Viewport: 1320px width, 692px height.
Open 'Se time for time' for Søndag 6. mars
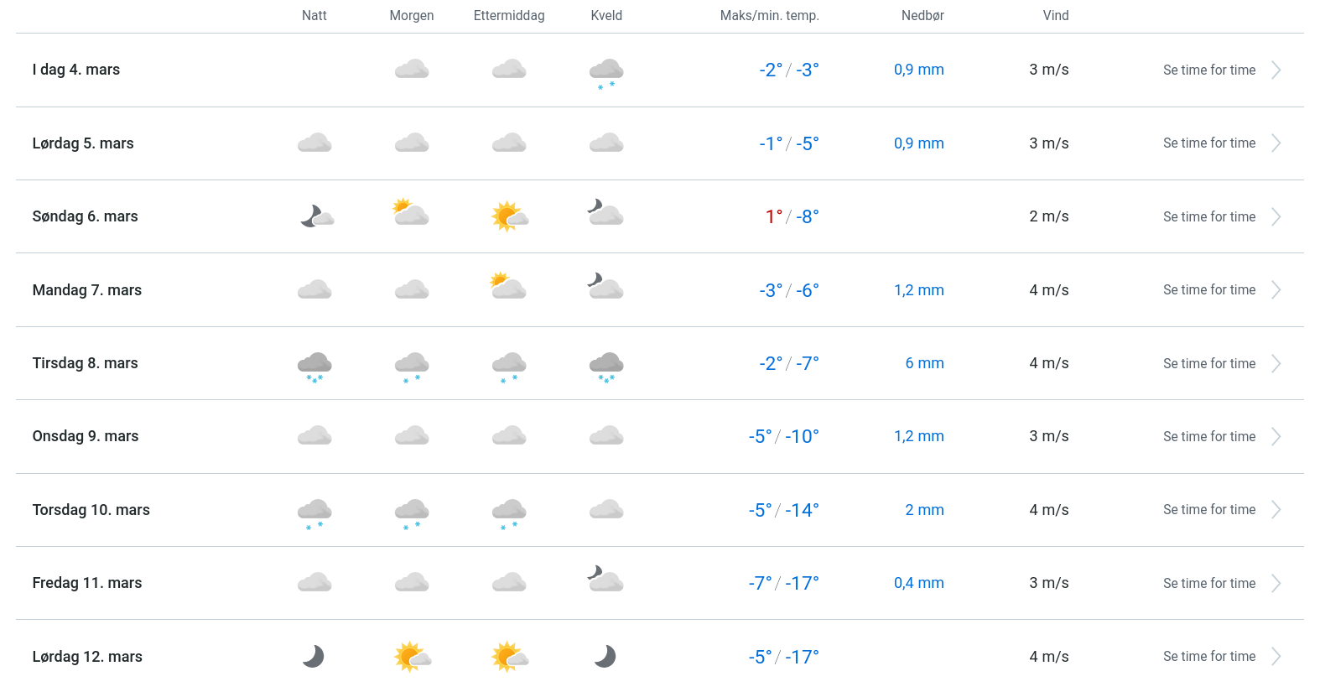click(x=1208, y=217)
